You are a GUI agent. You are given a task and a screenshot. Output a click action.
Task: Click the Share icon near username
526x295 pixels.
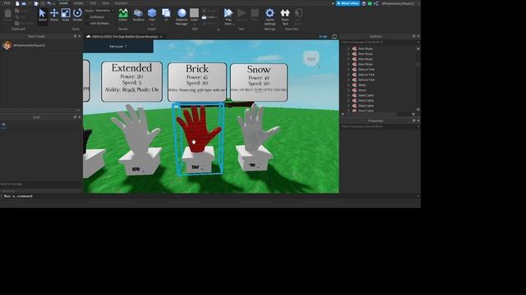point(376,3)
